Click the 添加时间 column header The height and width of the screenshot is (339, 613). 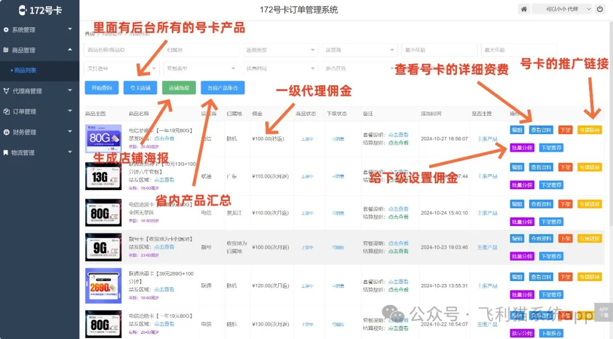coord(431,114)
